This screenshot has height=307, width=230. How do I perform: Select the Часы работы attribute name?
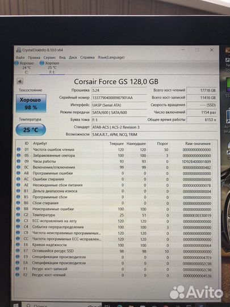[x=44, y=161]
